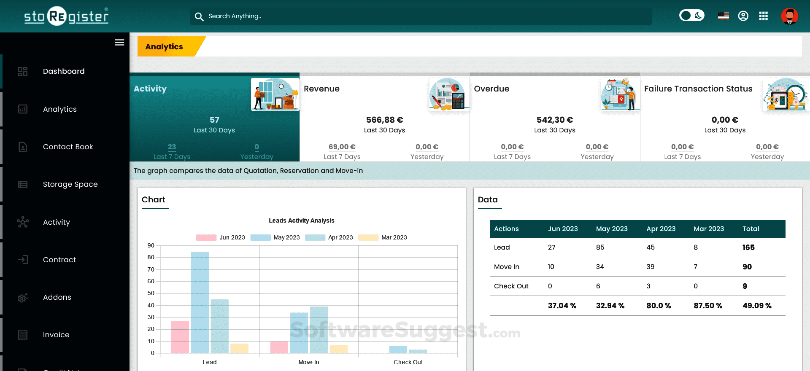Click the Addons gear icon
Viewport: 810px width, 371px height.
pos(23,297)
